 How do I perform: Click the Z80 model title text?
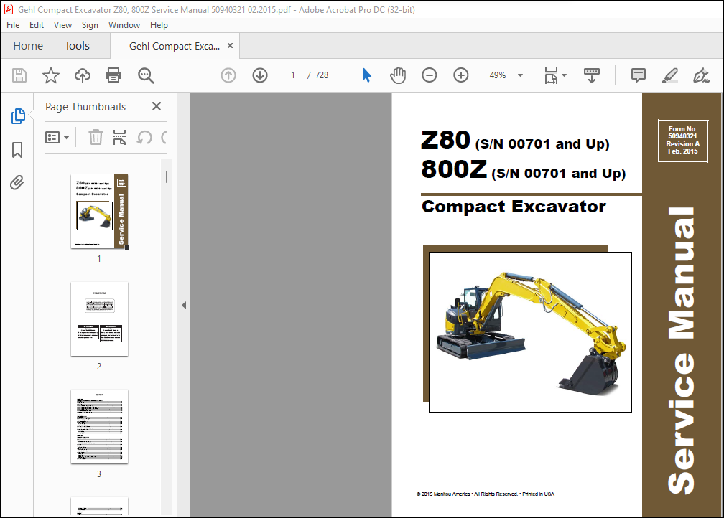(445, 140)
